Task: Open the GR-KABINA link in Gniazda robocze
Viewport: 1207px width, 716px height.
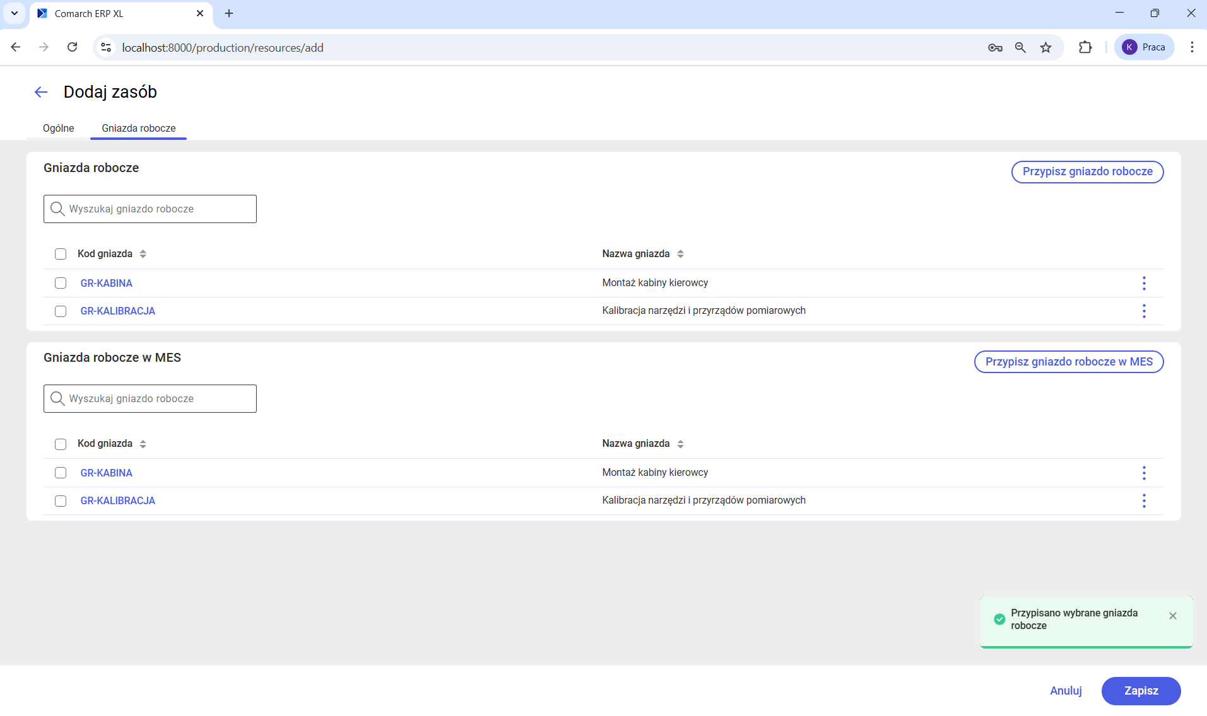Action: [x=107, y=283]
